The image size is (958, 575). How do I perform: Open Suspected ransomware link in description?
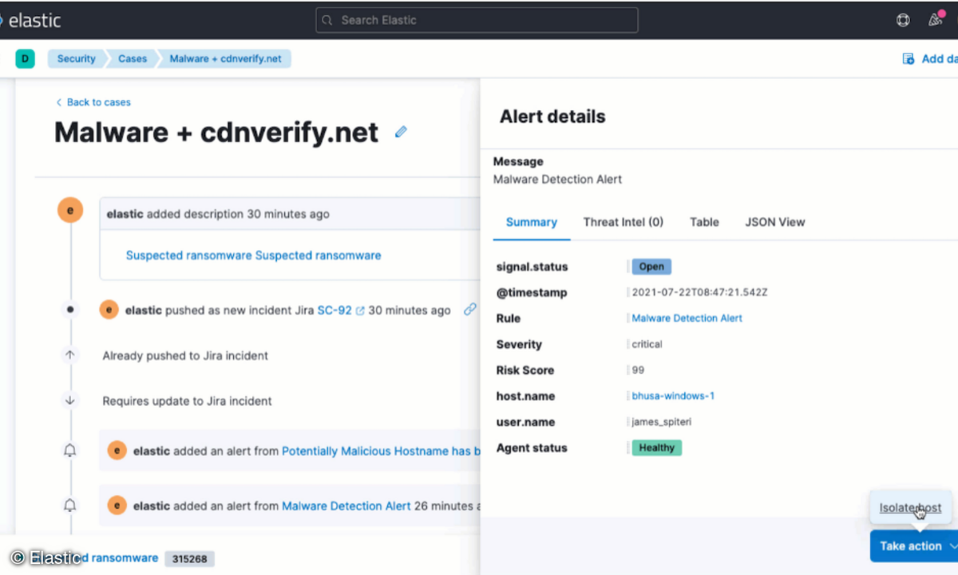[x=253, y=256]
